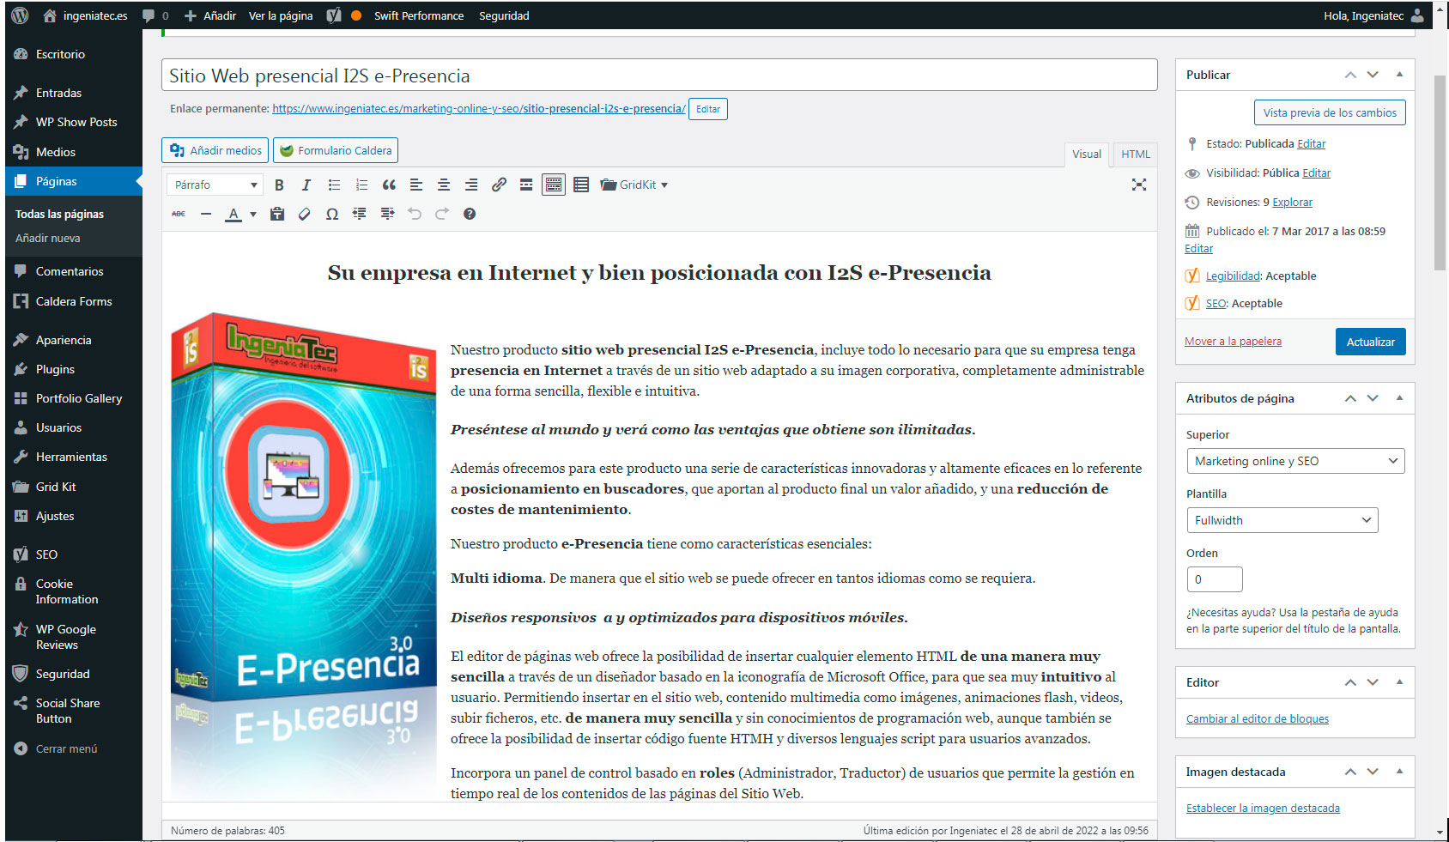Screen dimensions: 1449x842
Task: Insert the Read More tag
Action: 526,185
